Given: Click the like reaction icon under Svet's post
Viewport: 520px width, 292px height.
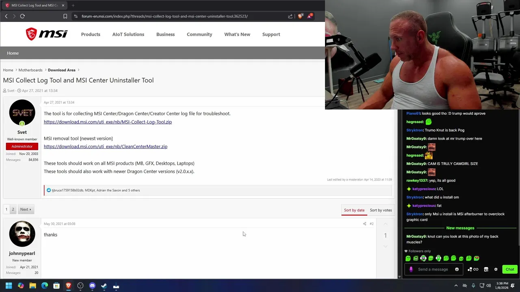Looking at the screenshot, I should pos(48,190).
